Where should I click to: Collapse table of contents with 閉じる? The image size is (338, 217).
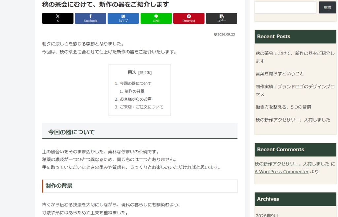tap(145, 73)
